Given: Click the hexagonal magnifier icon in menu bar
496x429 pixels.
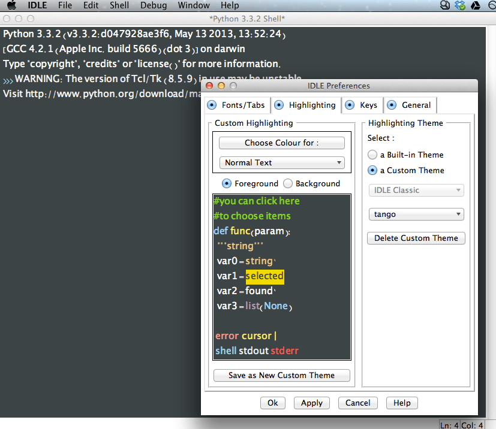Looking at the screenshot, I should pos(445,5).
